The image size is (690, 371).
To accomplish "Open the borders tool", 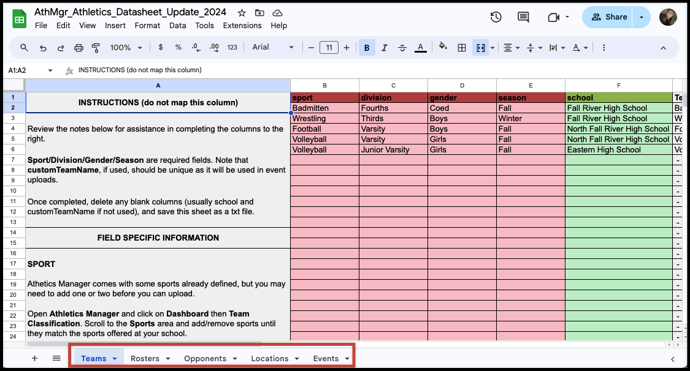I will pos(462,47).
